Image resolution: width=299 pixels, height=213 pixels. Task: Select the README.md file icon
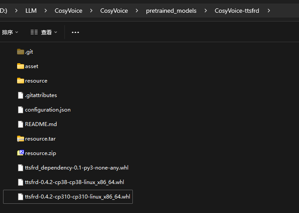[x=21, y=124]
